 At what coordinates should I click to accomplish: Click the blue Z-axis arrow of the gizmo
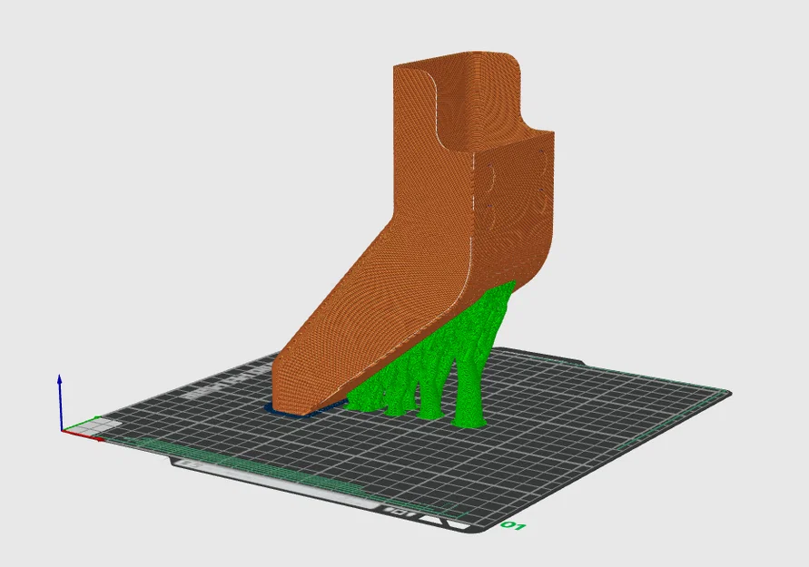pyautogui.click(x=60, y=379)
